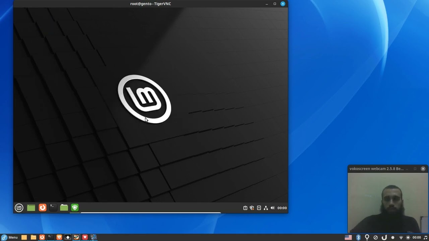The image size is (429, 241).
Task: Open the network connections tray icon in VNC
Action: [266, 208]
